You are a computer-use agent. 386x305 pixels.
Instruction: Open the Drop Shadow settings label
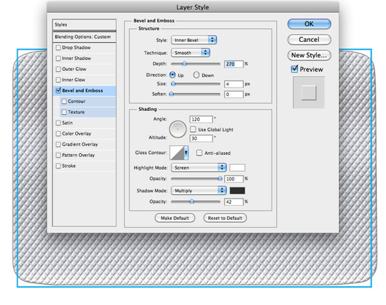coord(77,48)
